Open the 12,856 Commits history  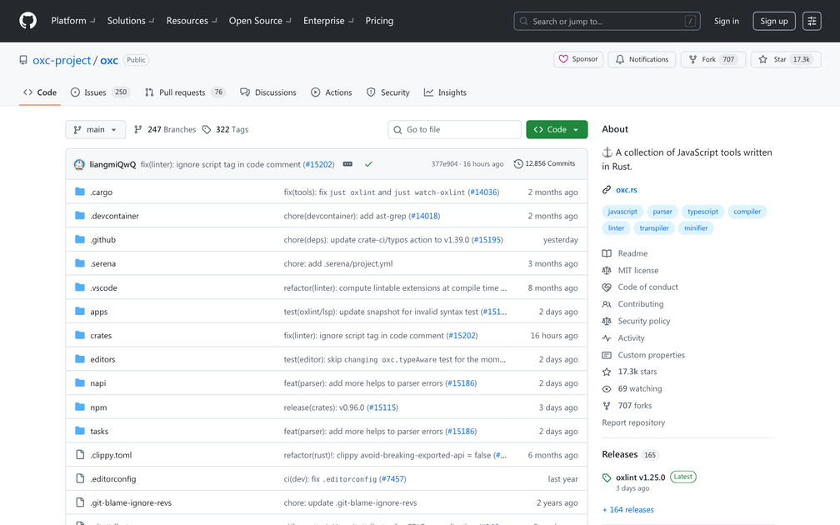pos(544,164)
